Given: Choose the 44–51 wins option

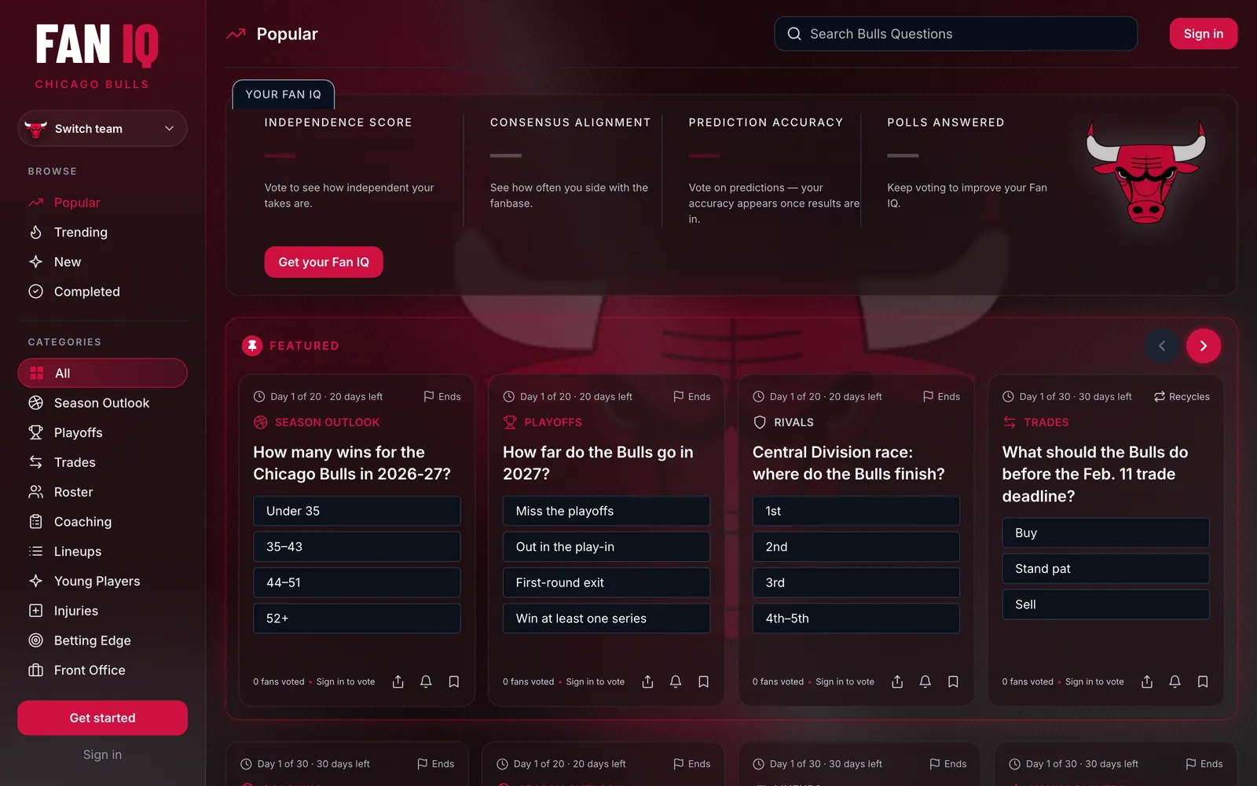Looking at the screenshot, I should pyautogui.click(x=357, y=582).
